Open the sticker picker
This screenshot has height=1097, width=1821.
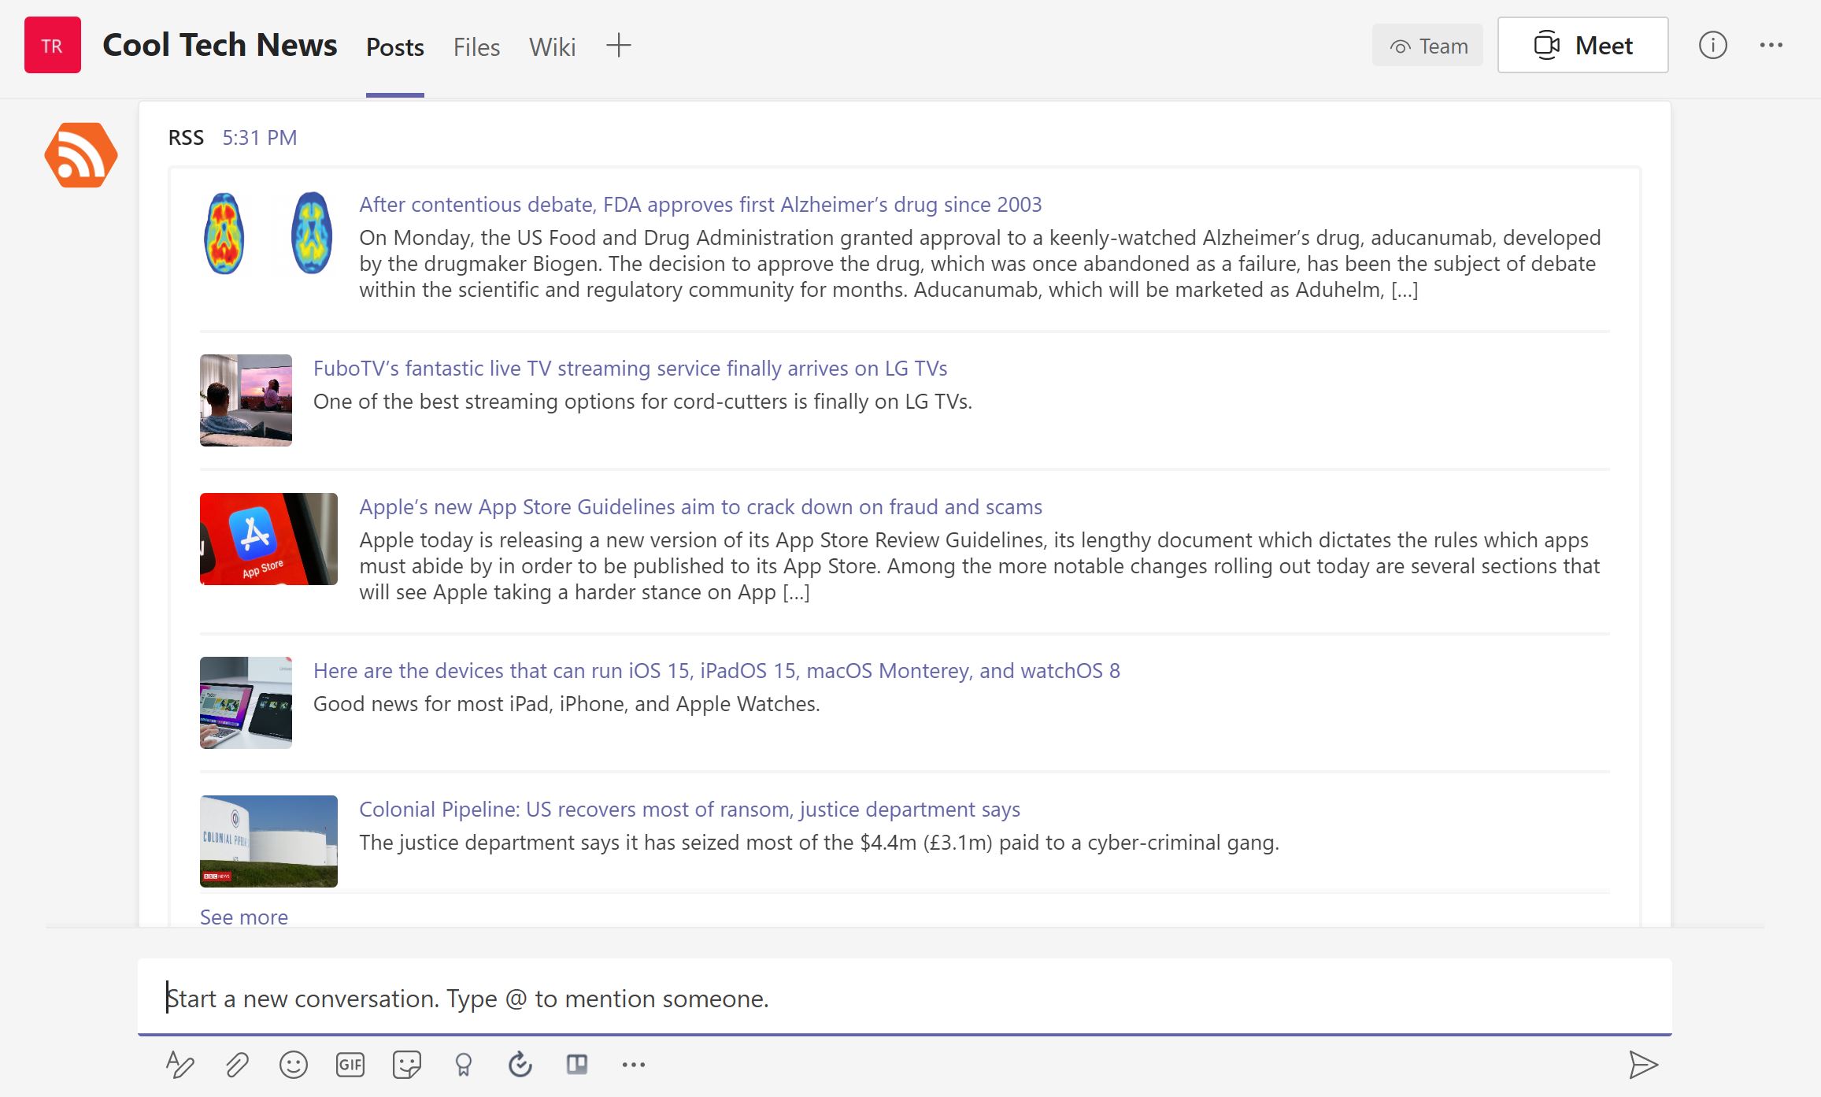pos(407,1064)
